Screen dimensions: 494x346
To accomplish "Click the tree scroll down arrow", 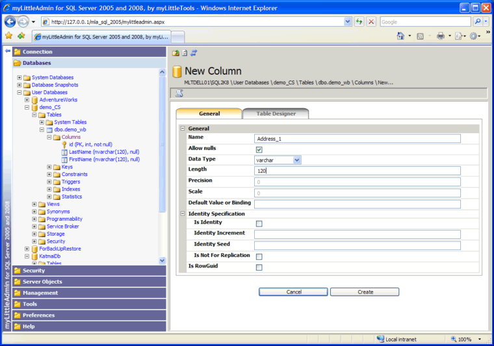I will (x=162, y=260).
